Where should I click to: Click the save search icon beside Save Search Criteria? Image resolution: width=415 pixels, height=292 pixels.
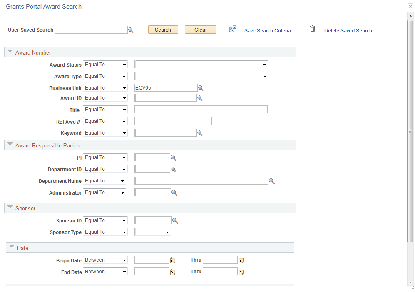point(233,29)
